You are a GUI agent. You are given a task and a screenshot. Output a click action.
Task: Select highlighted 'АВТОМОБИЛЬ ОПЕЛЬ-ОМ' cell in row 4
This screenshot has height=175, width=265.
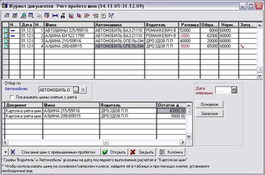point(119,46)
